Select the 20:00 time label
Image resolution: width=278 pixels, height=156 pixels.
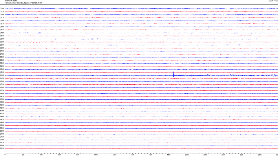pos(2,128)
